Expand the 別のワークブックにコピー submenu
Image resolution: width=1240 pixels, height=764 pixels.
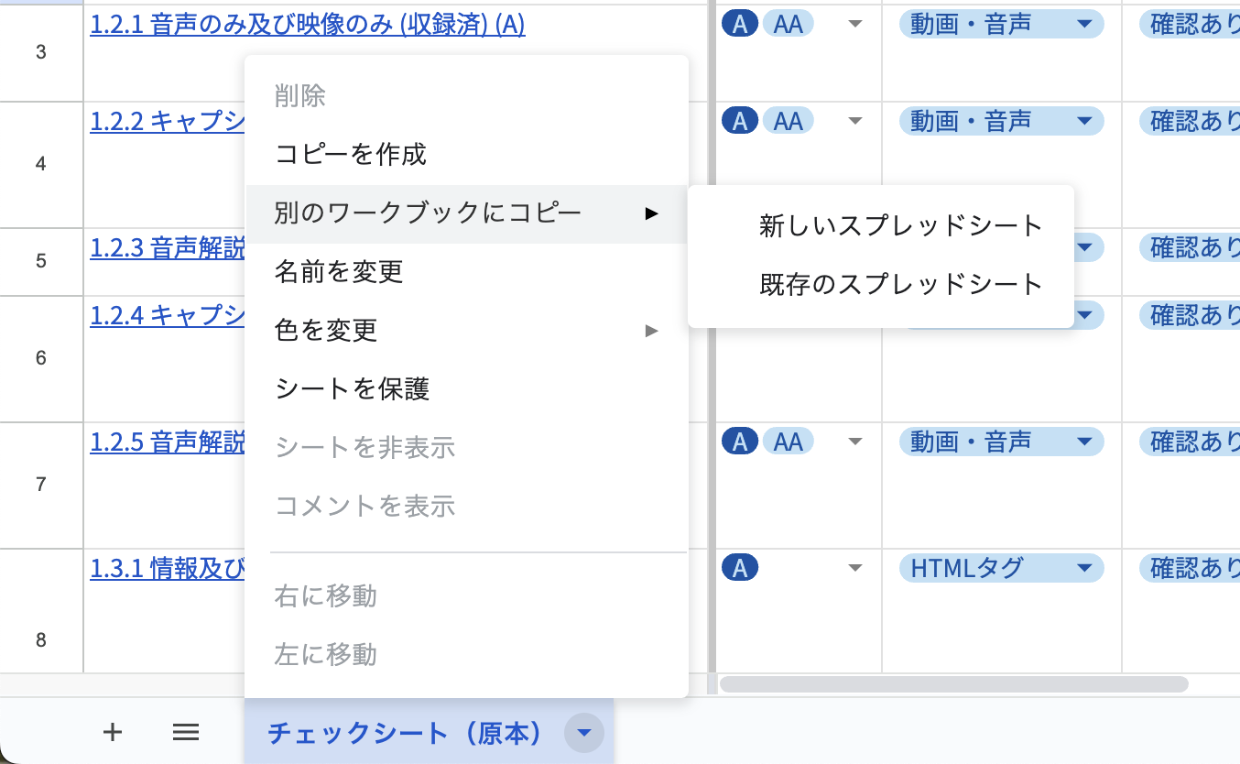coord(651,213)
